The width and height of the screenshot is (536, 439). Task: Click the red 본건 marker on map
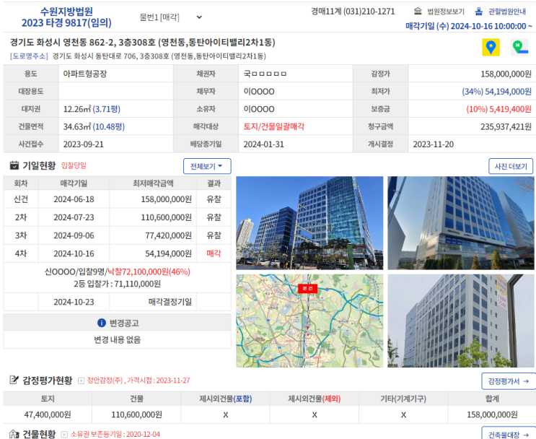tap(307, 288)
